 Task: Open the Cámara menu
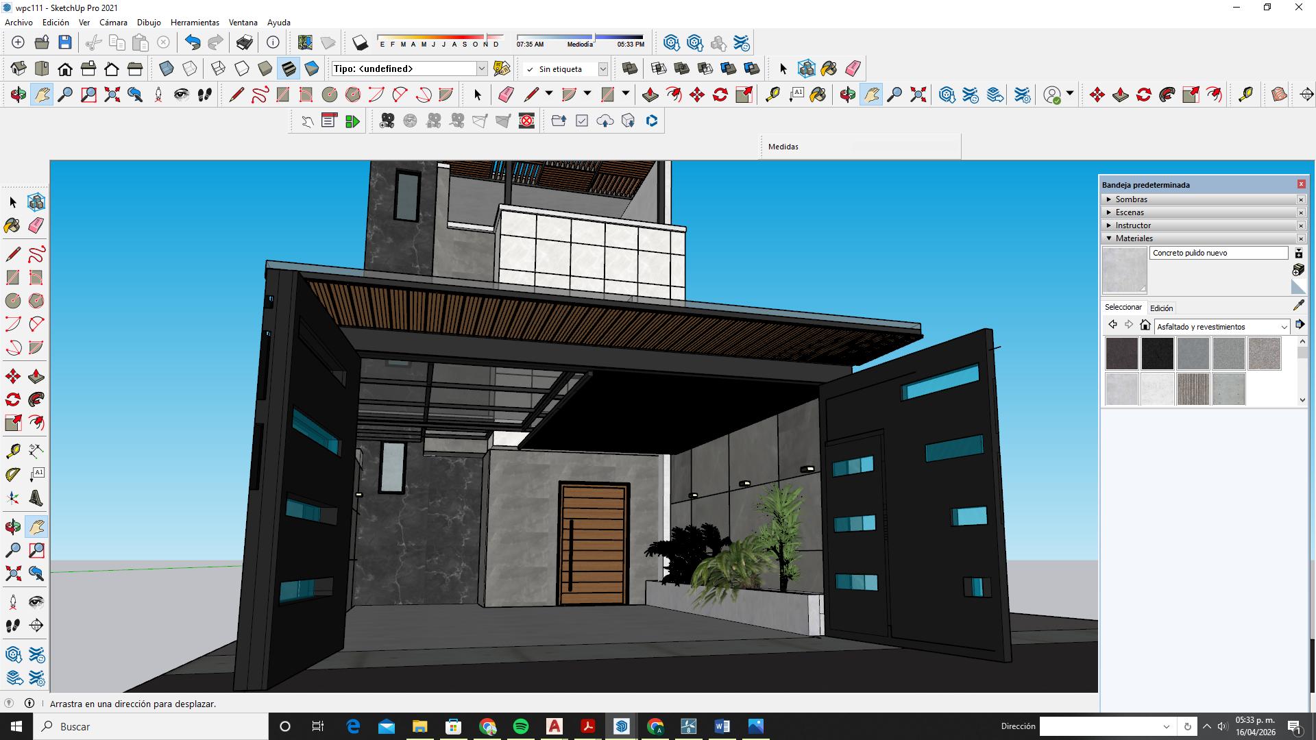pos(113,23)
